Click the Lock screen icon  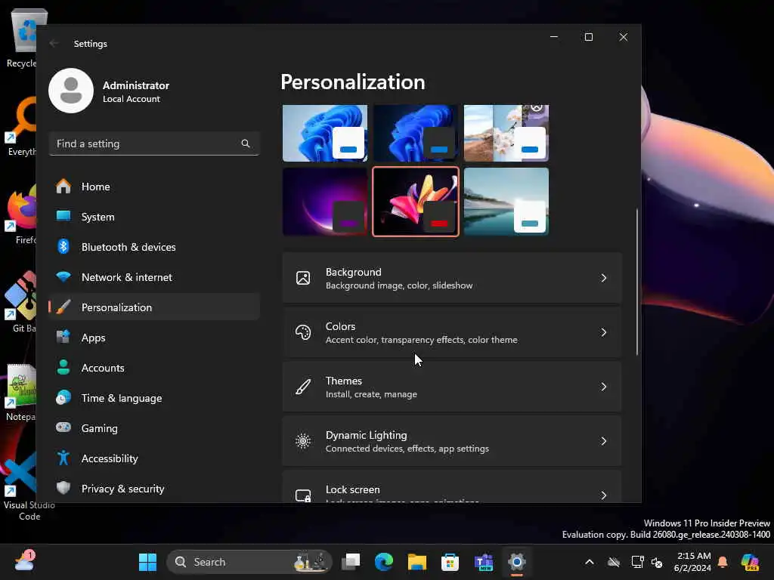[303, 495]
